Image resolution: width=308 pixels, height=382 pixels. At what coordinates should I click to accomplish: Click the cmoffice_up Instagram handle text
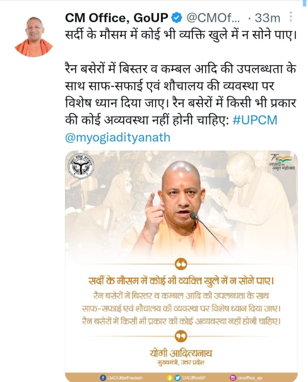tap(250, 378)
